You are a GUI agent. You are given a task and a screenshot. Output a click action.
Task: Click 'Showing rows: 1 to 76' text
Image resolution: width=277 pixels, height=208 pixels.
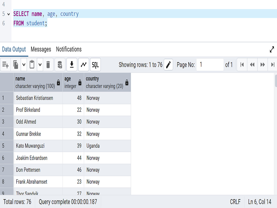pyautogui.click(x=140, y=65)
